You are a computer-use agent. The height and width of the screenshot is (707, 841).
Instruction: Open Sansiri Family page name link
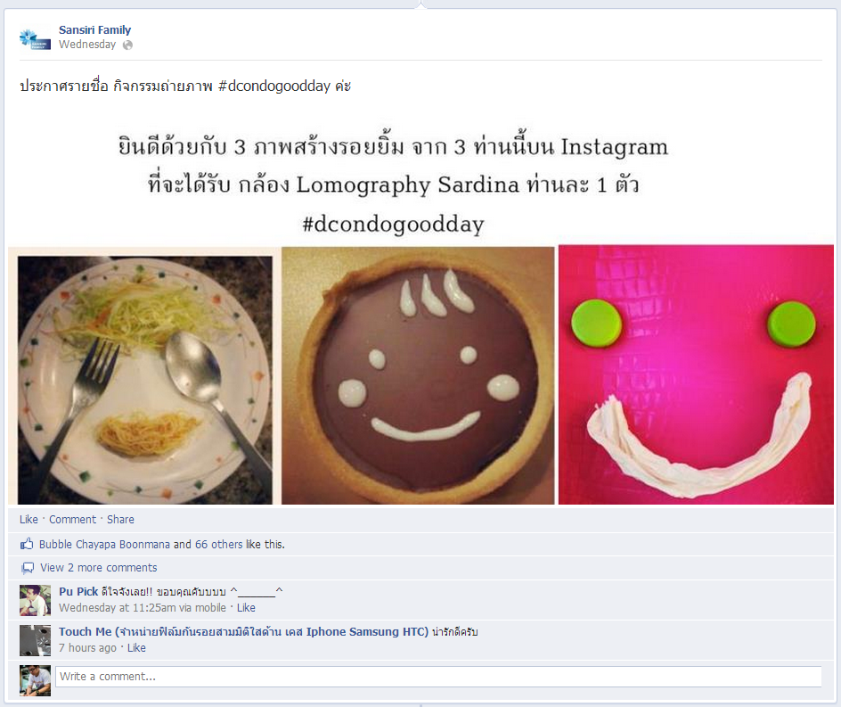(95, 30)
